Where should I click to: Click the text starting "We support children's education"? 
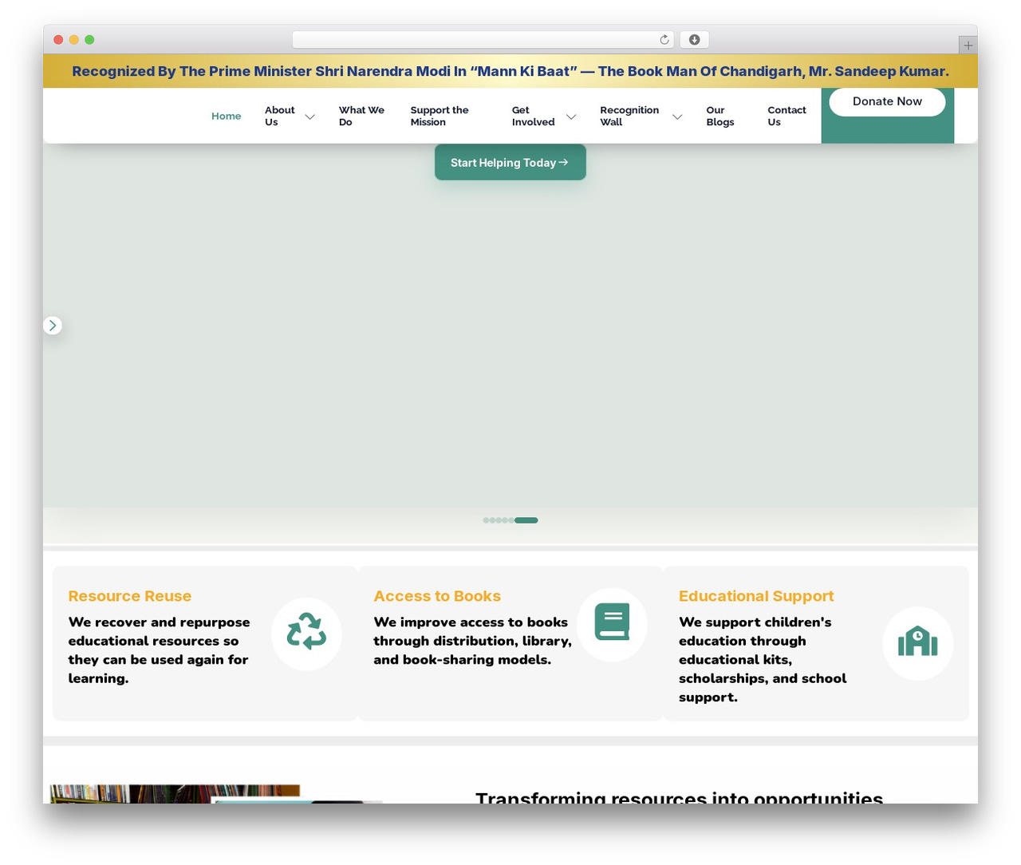pos(763,659)
